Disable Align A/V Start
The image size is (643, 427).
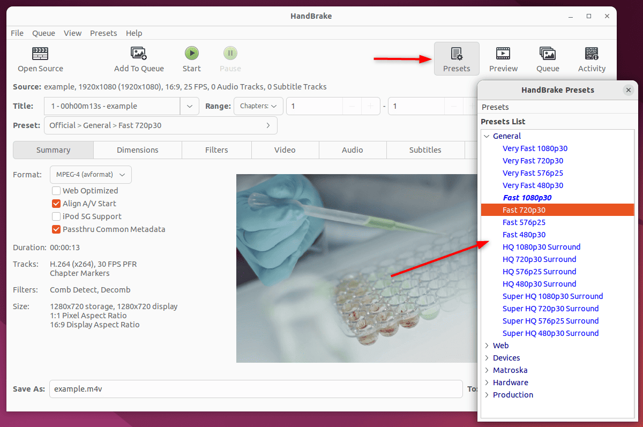[x=56, y=204]
